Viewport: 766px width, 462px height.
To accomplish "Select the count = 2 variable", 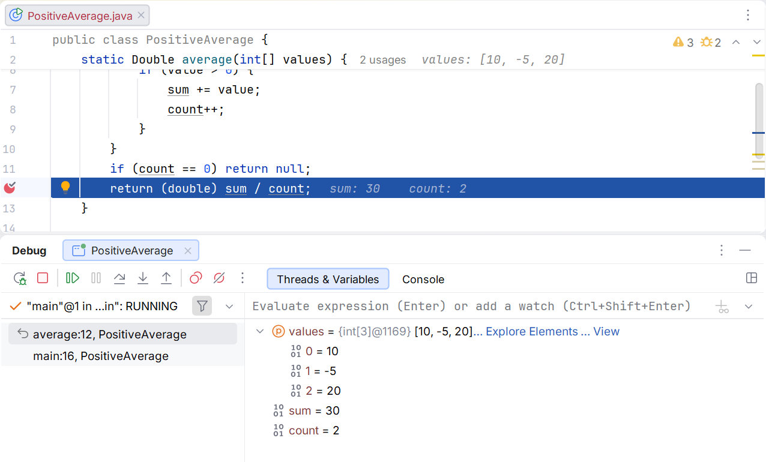I will click(306, 430).
